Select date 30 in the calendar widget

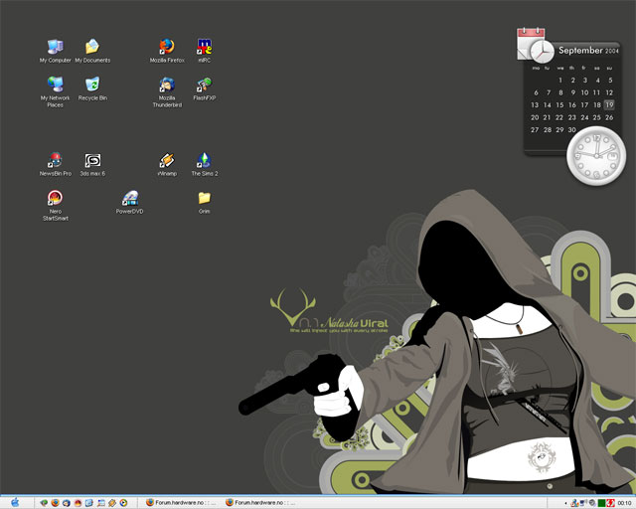point(572,130)
